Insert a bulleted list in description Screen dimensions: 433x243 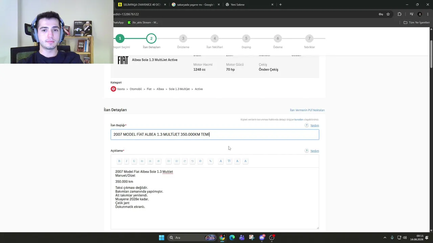click(x=168, y=161)
